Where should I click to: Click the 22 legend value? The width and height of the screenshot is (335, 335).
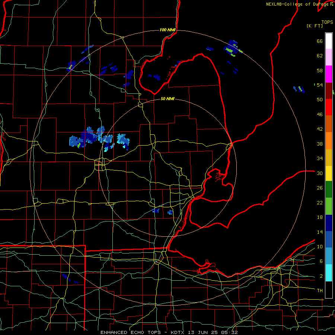click(320, 202)
